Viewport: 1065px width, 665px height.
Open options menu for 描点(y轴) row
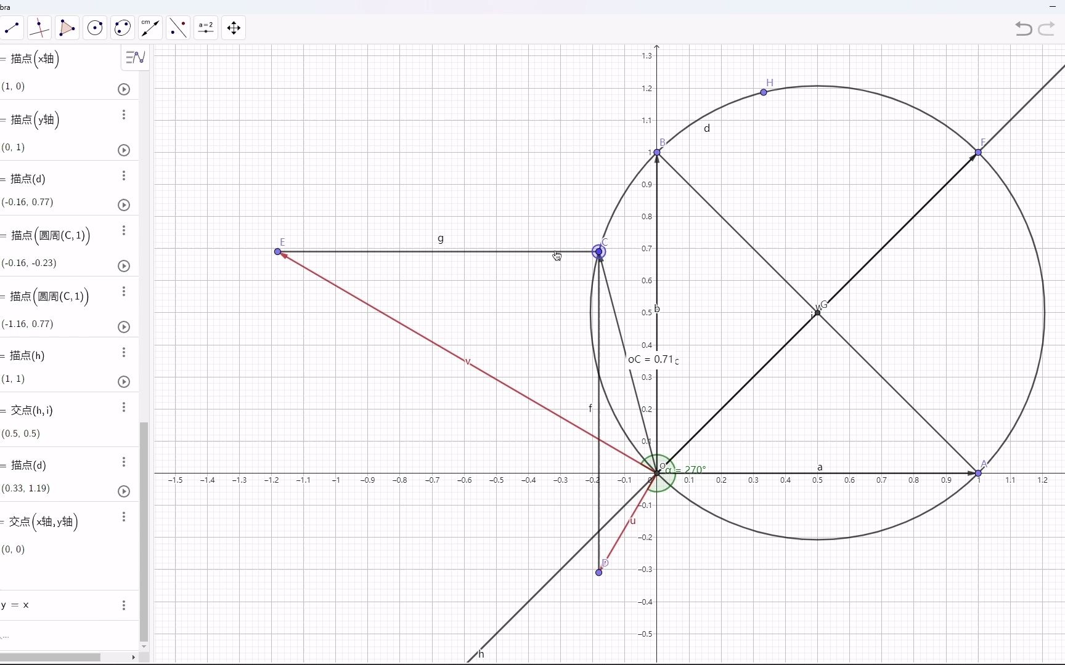124,115
